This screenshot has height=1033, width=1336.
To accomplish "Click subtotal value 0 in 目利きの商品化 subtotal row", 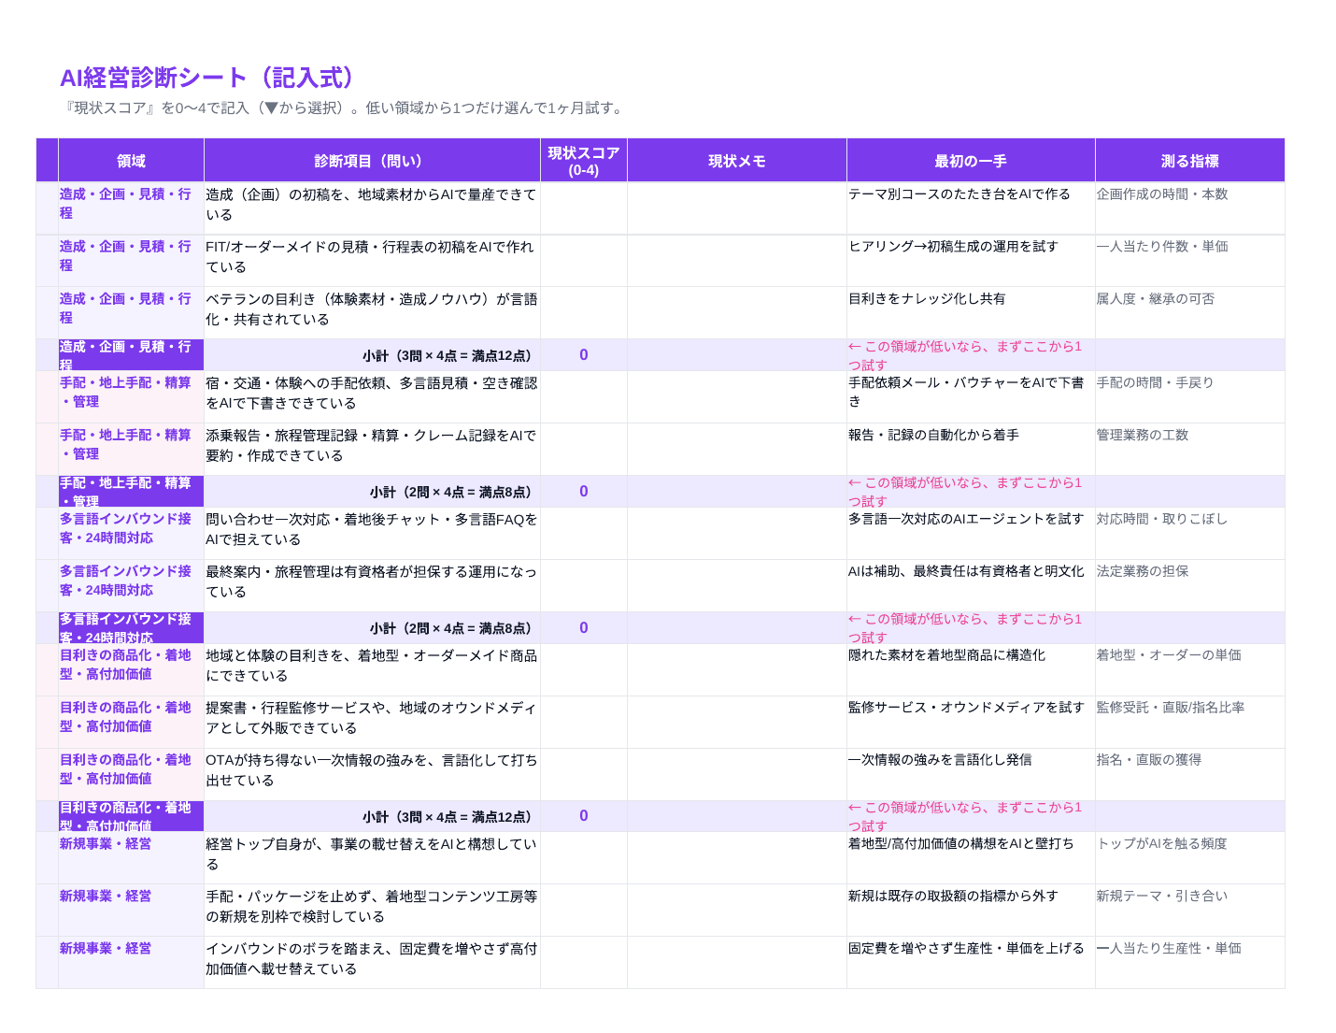I will tap(584, 816).
